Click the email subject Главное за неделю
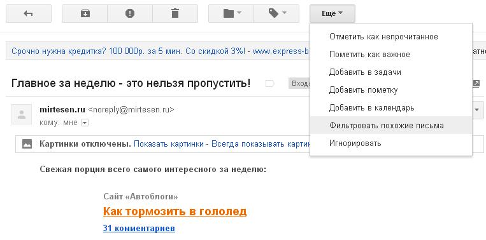The height and width of the screenshot is (240, 486). (131, 83)
